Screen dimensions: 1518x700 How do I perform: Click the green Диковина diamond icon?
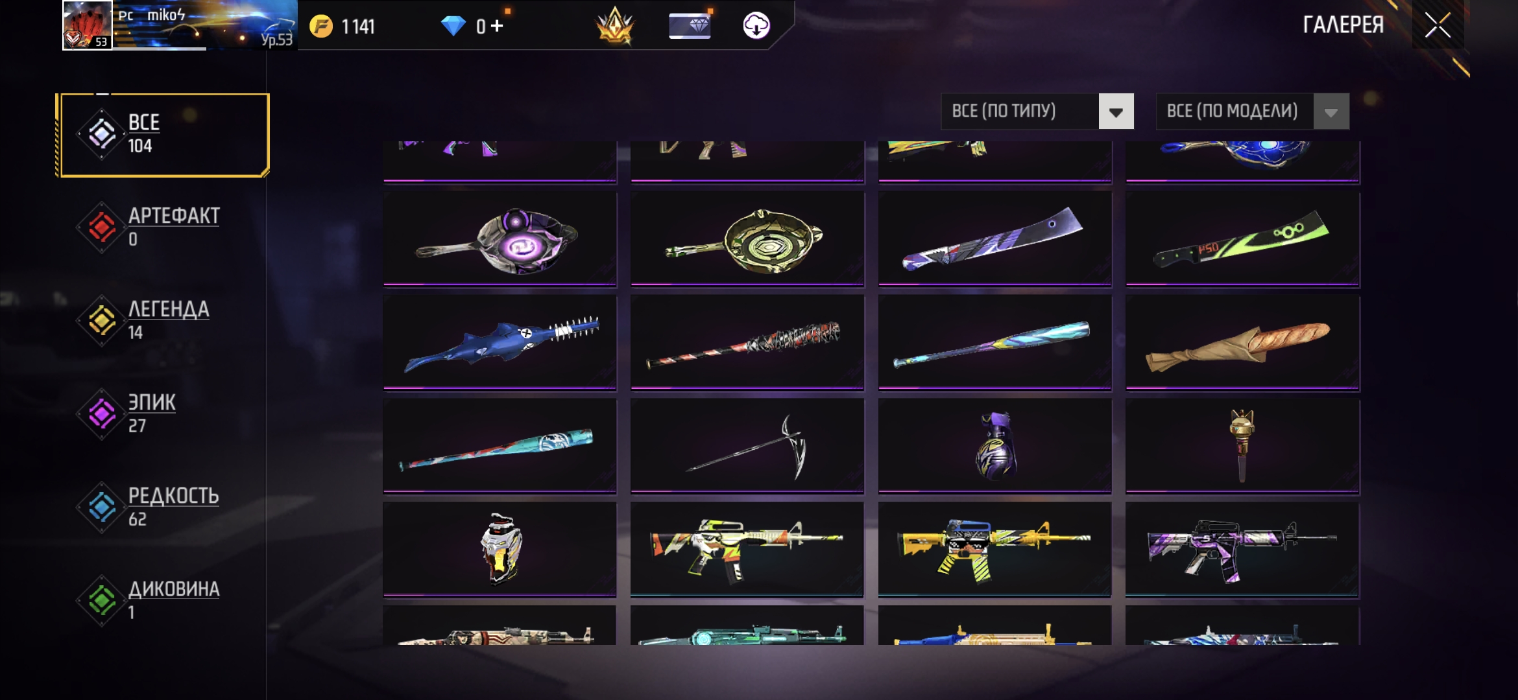102,600
